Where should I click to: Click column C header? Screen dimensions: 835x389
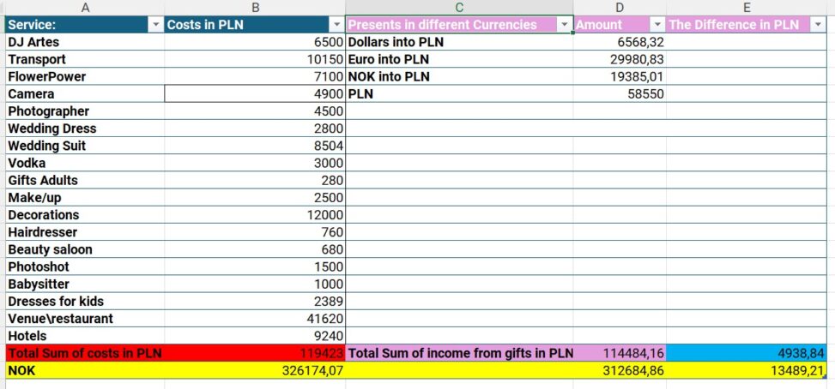point(459,7)
